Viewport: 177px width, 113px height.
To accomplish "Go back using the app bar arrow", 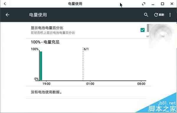I will (x=7, y=15).
